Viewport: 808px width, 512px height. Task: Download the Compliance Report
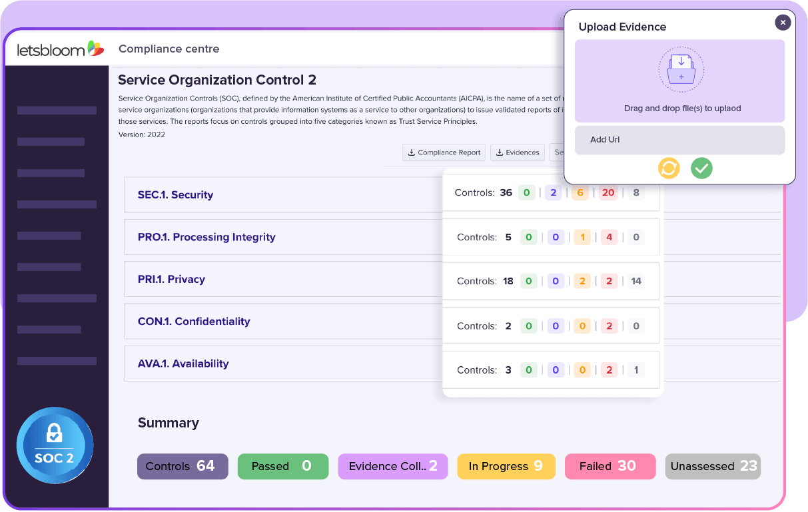point(444,152)
